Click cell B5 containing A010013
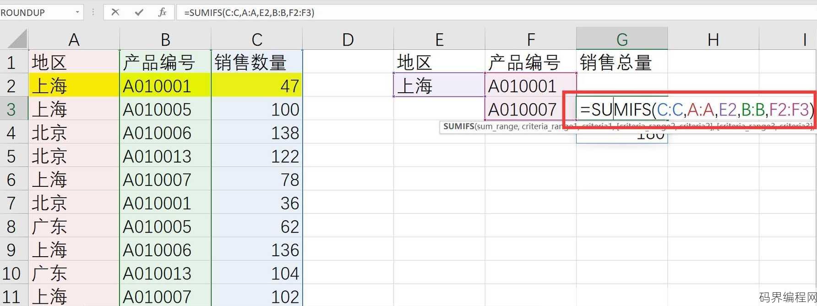The image size is (817, 306). (165, 156)
